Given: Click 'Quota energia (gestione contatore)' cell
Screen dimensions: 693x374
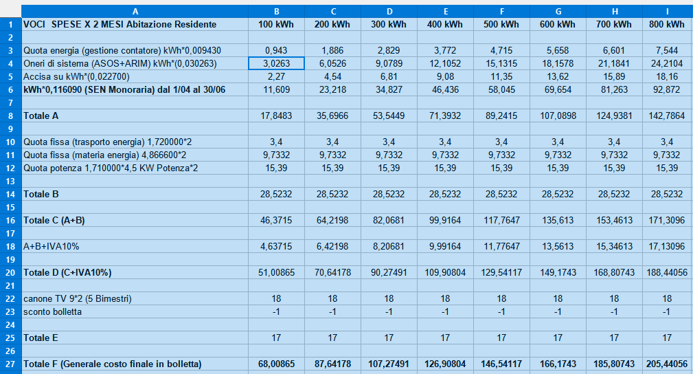Looking at the screenshot, I should [x=135, y=50].
